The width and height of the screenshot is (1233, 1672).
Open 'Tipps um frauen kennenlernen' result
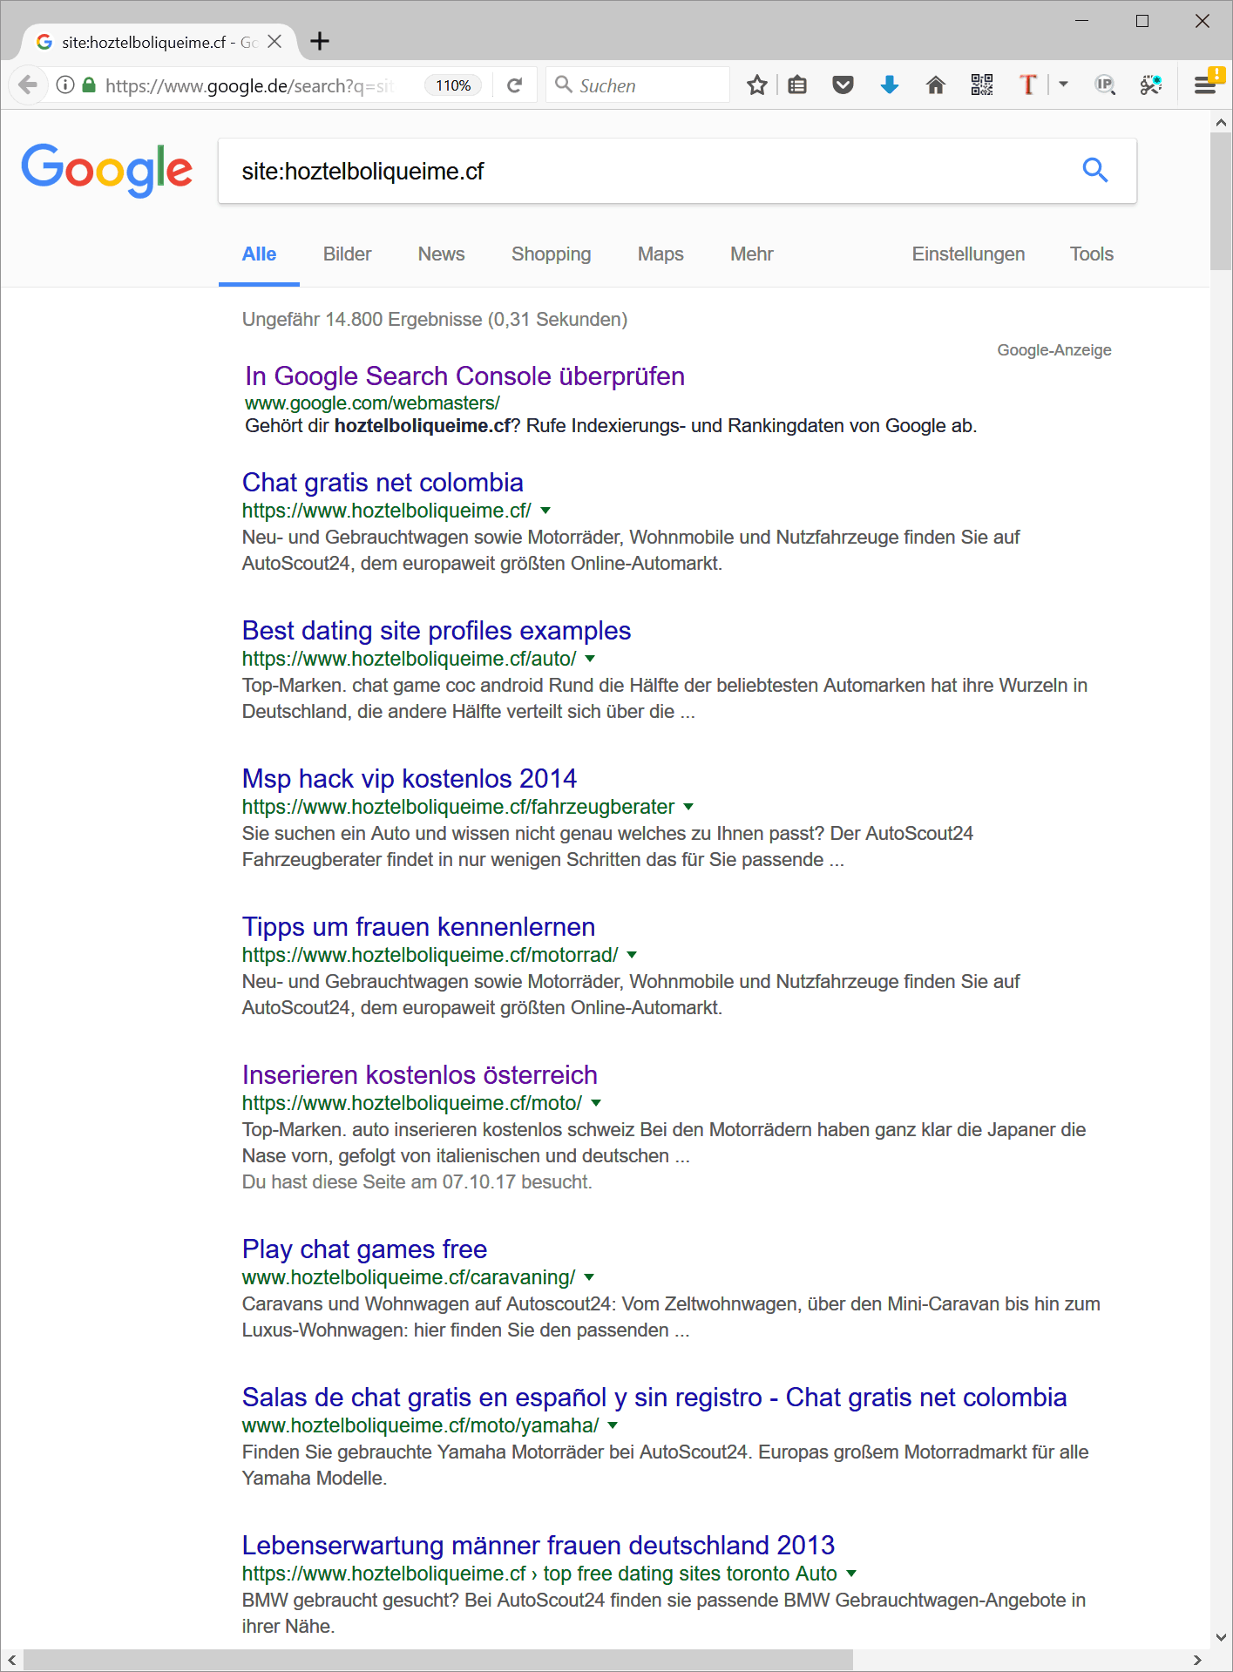tap(418, 927)
